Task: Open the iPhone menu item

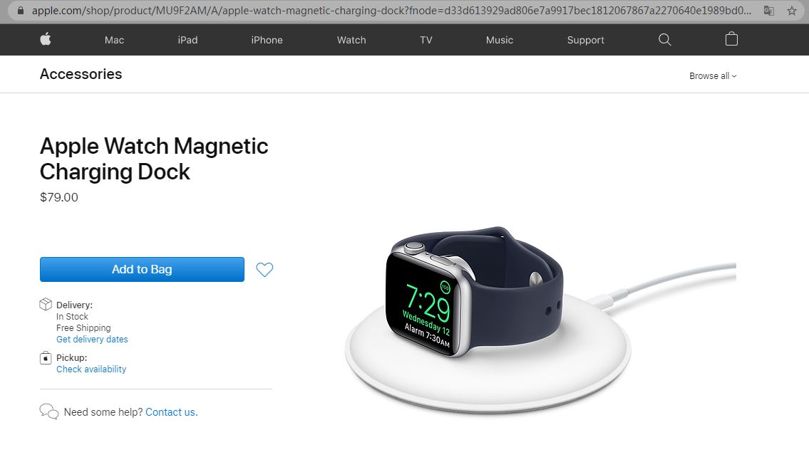Action: [267, 40]
